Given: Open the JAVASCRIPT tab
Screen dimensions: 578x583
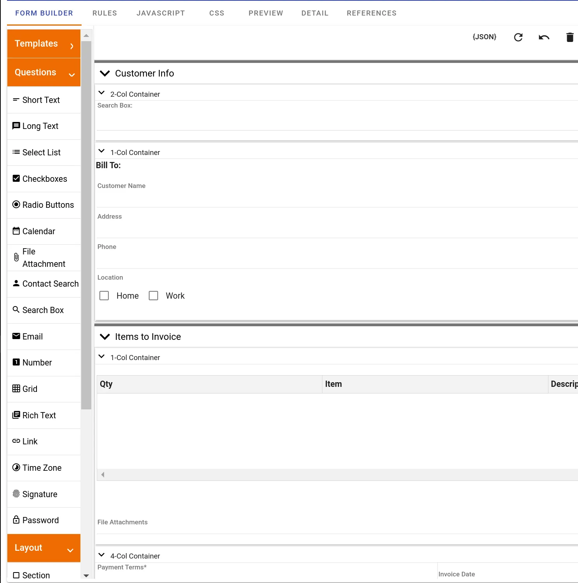Looking at the screenshot, I should [x=160, y=13].
